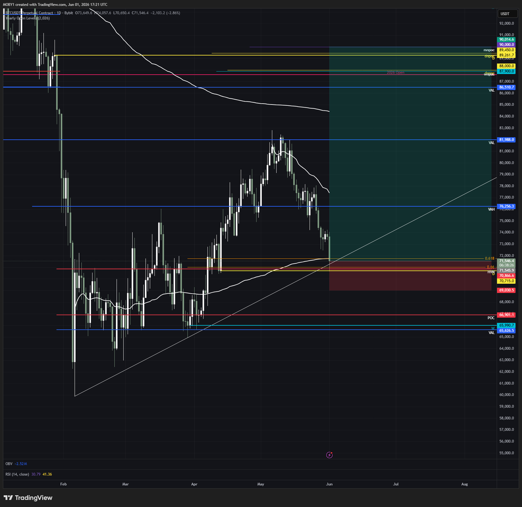522x507 pixels.
Task: Click Feb on the time axis
Action: click(64, 484)
